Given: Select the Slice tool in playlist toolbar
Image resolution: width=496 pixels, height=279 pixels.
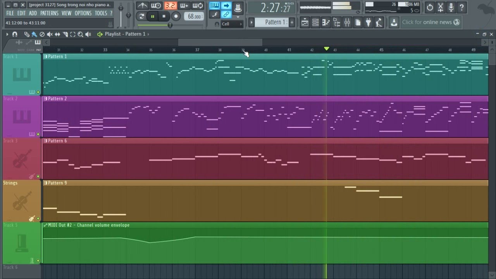Looking at the screenshot, I should tap(65, 34).
